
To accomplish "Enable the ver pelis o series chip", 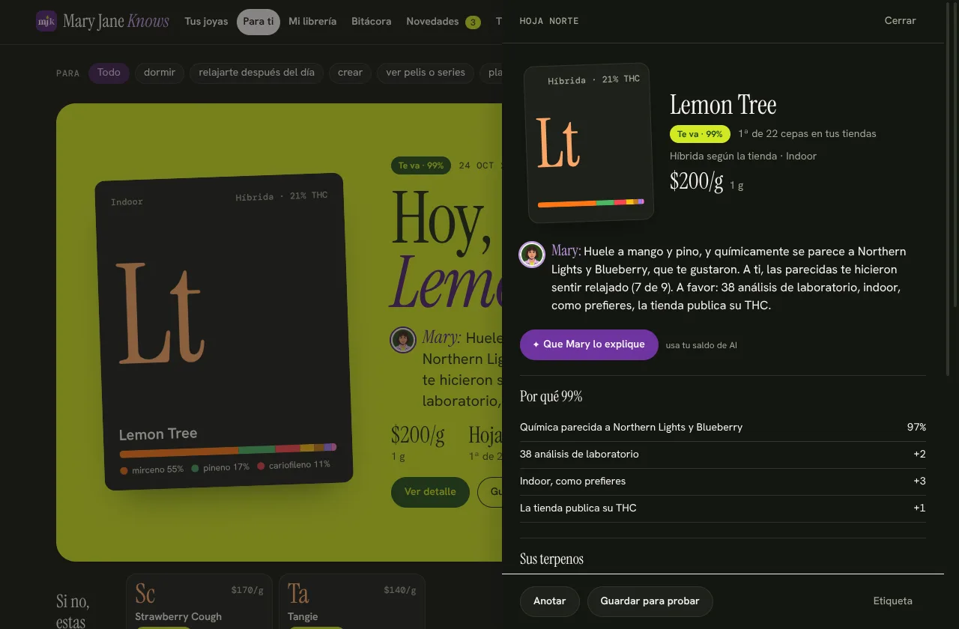I will 426,73.
